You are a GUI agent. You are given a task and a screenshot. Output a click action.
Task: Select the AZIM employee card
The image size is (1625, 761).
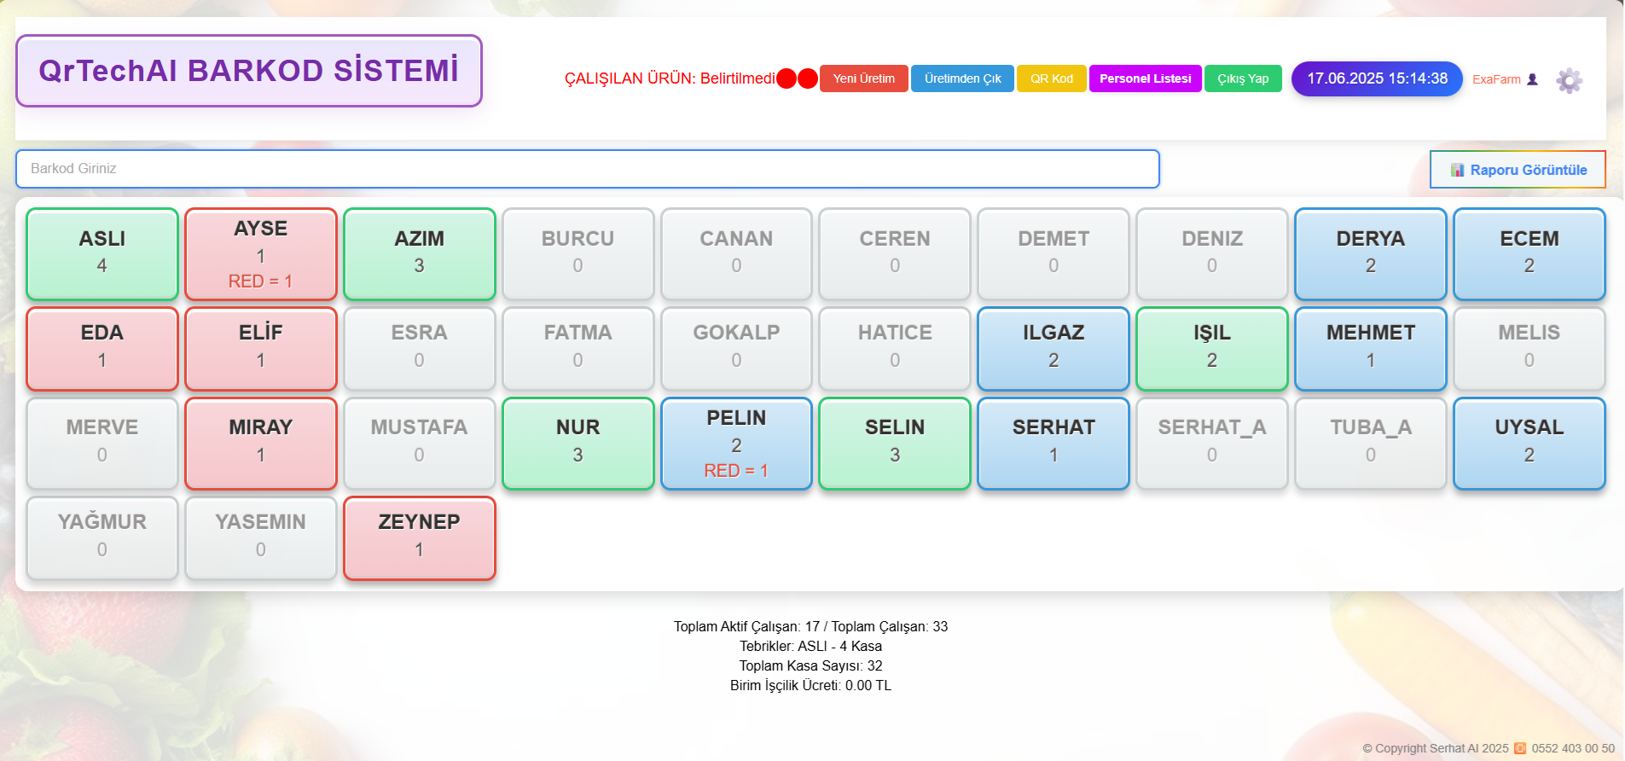pos(420,254)
